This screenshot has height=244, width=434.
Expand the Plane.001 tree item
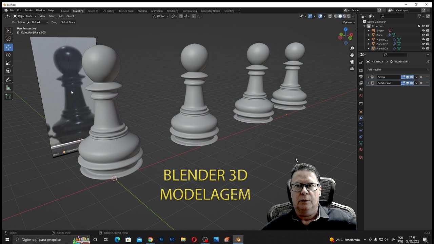click(369, 40)
